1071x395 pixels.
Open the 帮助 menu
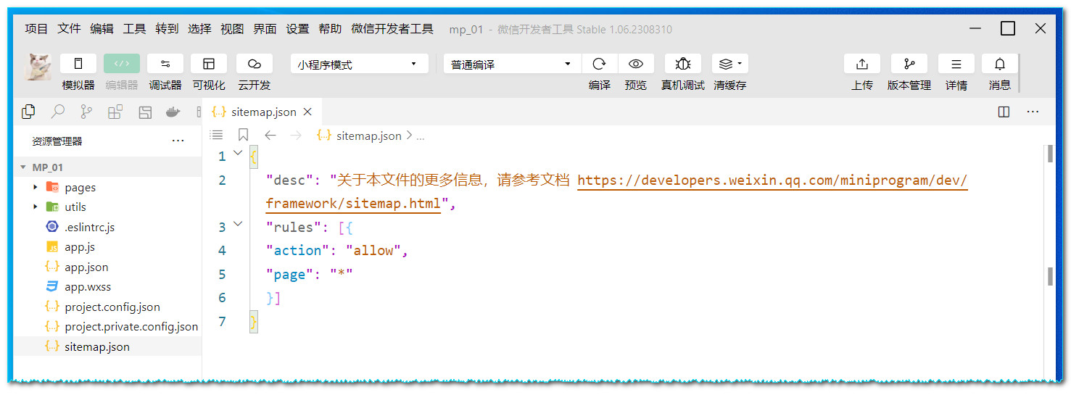(x=330, y=29)
